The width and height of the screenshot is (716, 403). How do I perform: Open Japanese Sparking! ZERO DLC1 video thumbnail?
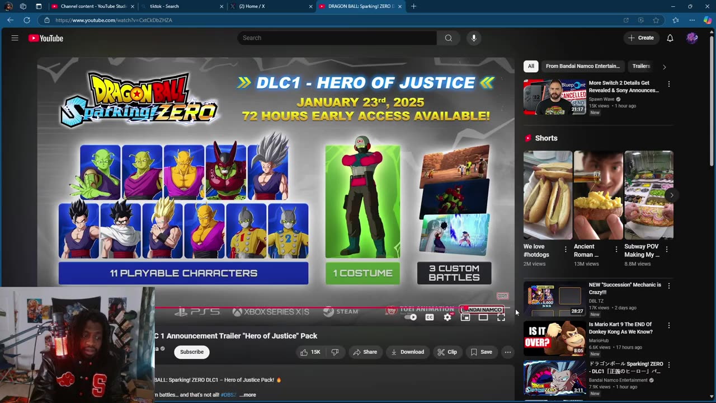click(x=555, y=378)
